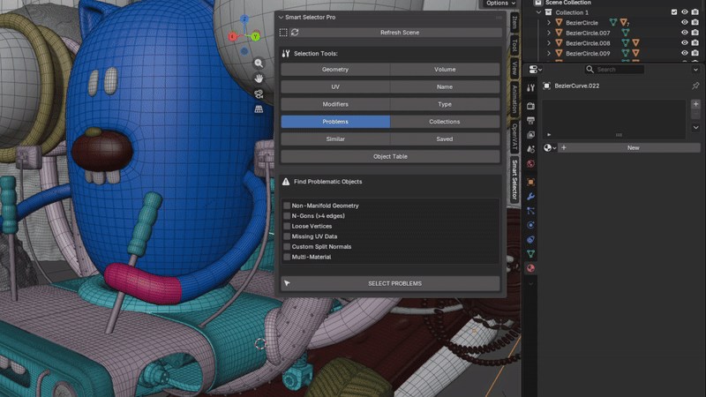Hide BezierCircle.008 with its eye icon
The image size is (706, 397).
685,43
